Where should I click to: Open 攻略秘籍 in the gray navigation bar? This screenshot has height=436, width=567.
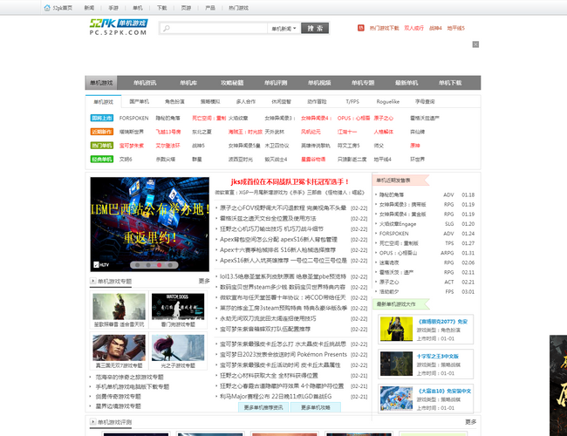(232, 83)
